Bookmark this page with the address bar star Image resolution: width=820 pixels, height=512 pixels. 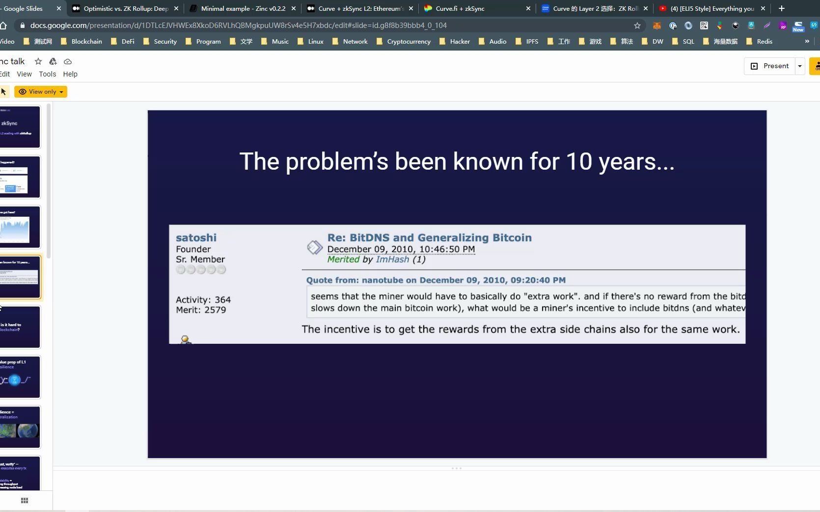click(x=637, y=26)
